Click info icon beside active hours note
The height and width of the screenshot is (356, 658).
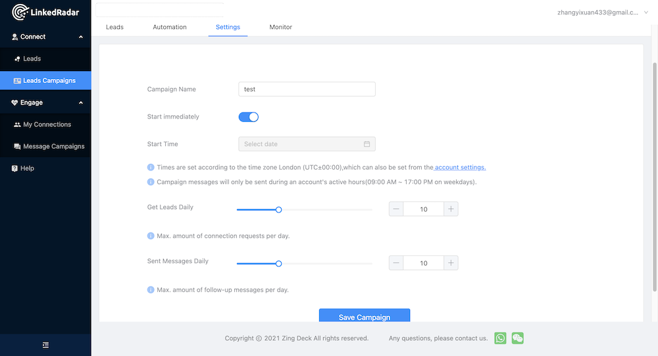151,182
